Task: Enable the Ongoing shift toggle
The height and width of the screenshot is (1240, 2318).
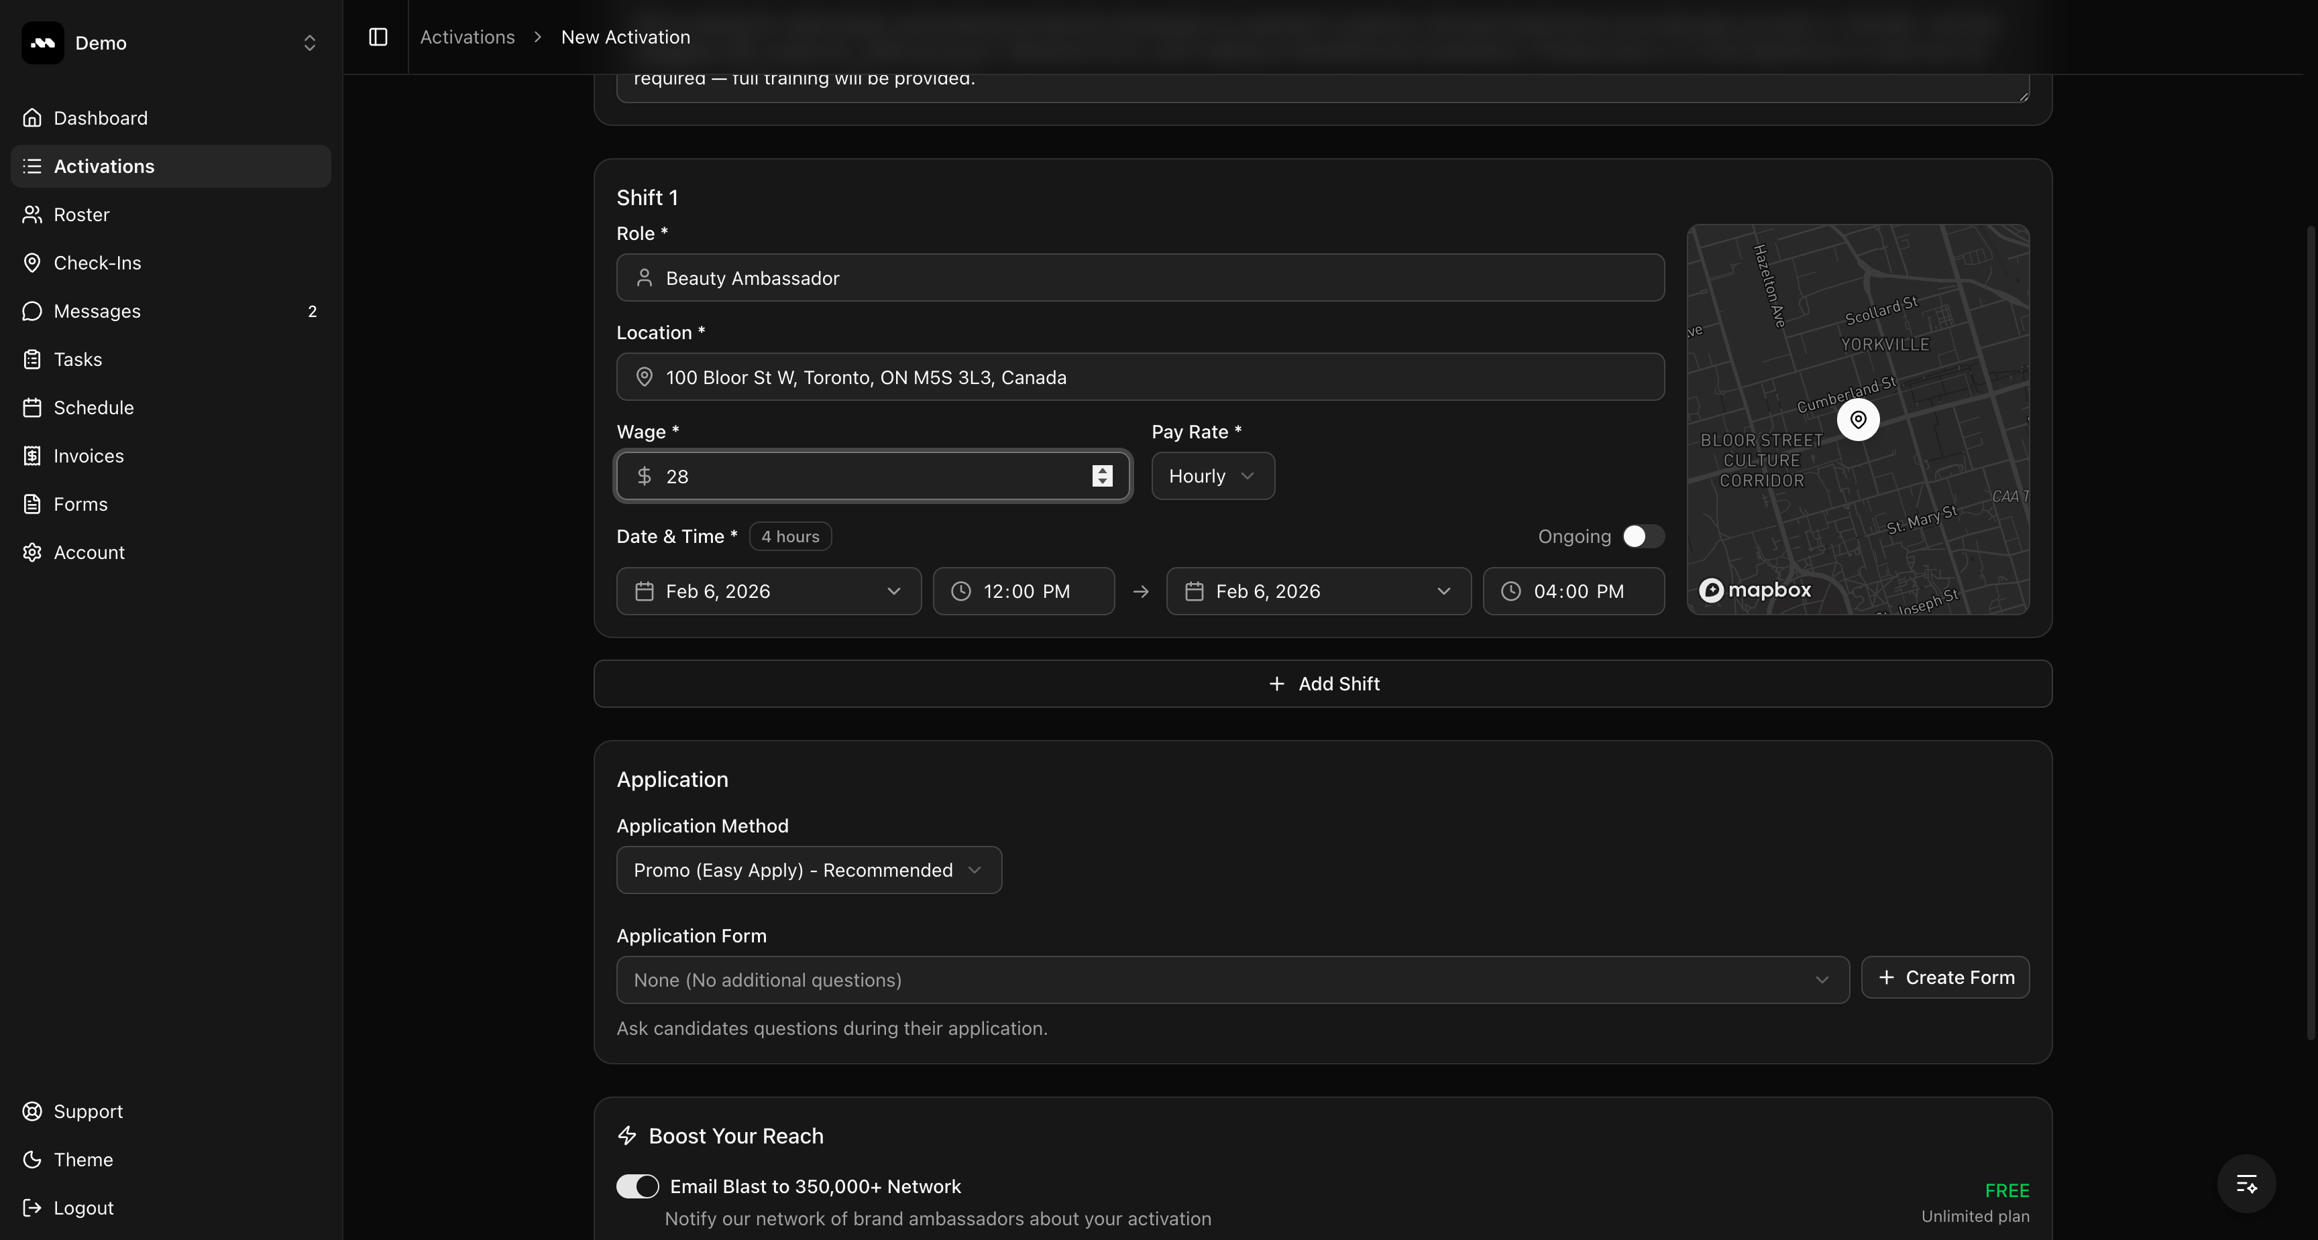Action: point(1642,537)
